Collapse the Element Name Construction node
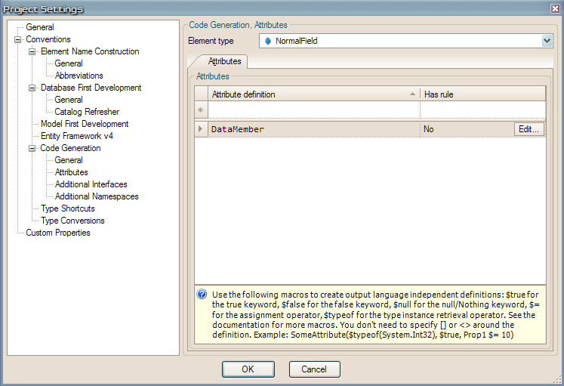564x386 pixels. [x=32, y=52]
